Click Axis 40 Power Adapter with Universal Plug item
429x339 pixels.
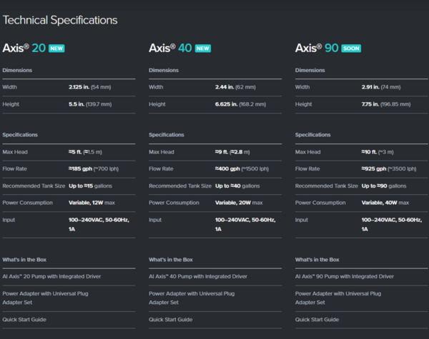[x=192, y=298]
